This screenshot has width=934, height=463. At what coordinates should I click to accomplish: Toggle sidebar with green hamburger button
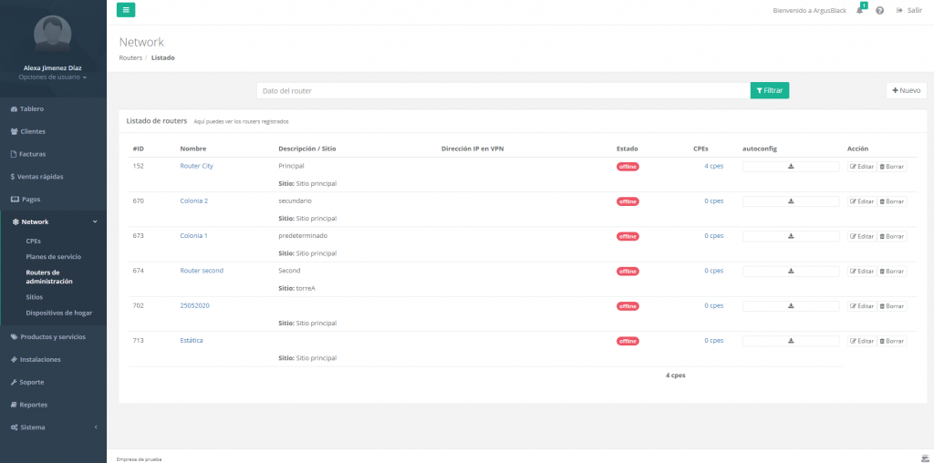(126, 10)
